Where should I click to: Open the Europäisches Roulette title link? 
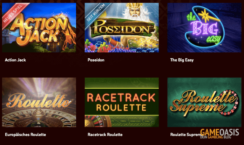(x=25, y=135)
